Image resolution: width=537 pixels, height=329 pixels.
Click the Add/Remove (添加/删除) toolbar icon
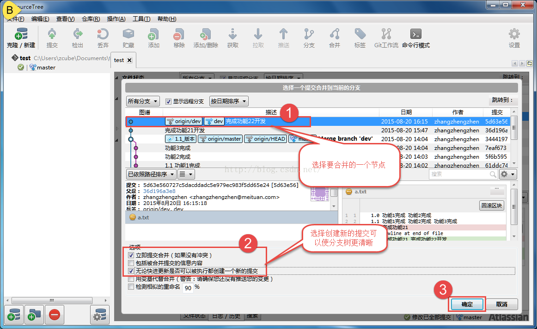point(206,38)
